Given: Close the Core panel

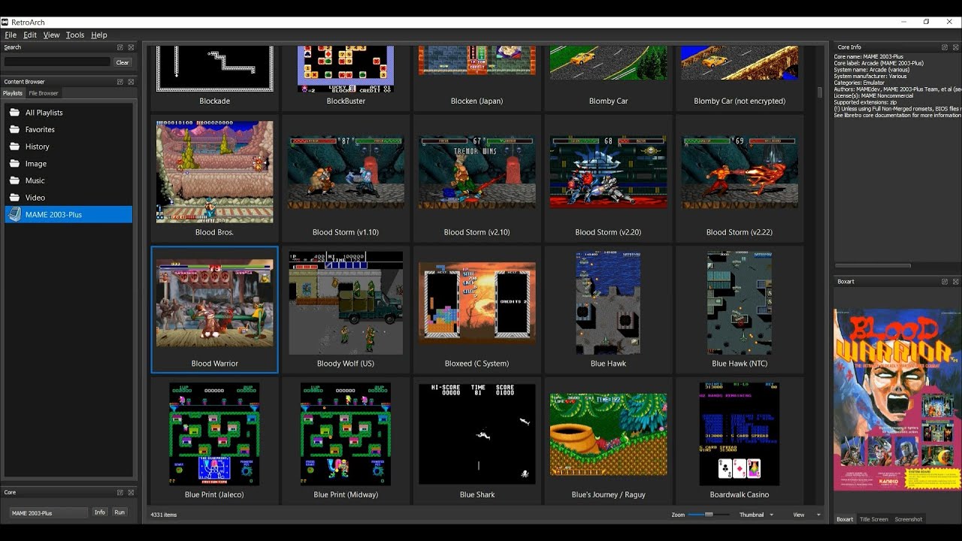Looking at the screenshot, I should 131,493.
